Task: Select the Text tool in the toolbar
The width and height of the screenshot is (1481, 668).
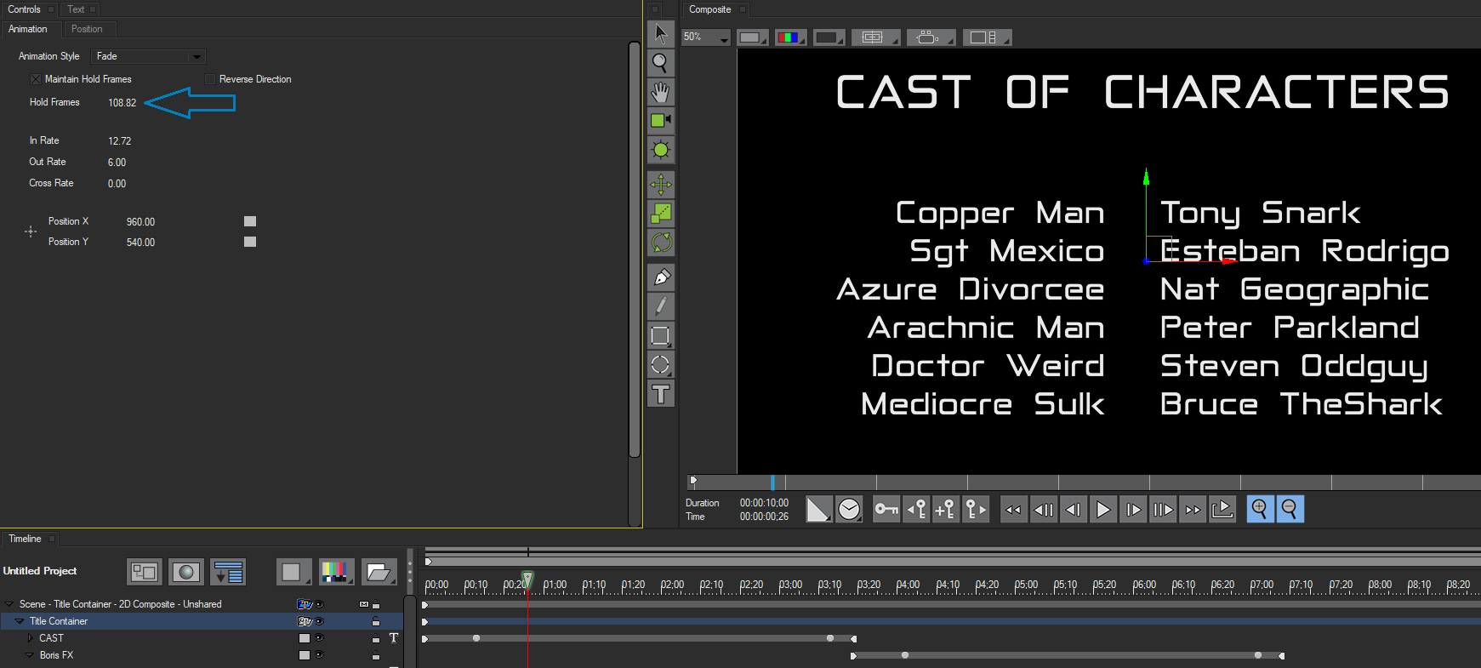Action: pyautogui.click(x=660, y=395)
